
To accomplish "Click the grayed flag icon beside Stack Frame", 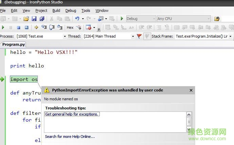I will 147,36.
